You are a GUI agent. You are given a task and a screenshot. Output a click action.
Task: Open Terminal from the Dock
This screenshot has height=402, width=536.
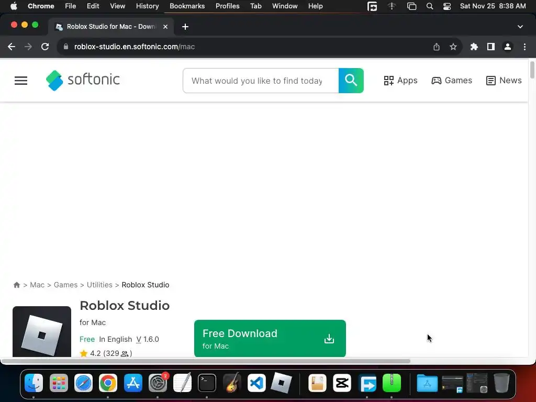pos(207,383)
